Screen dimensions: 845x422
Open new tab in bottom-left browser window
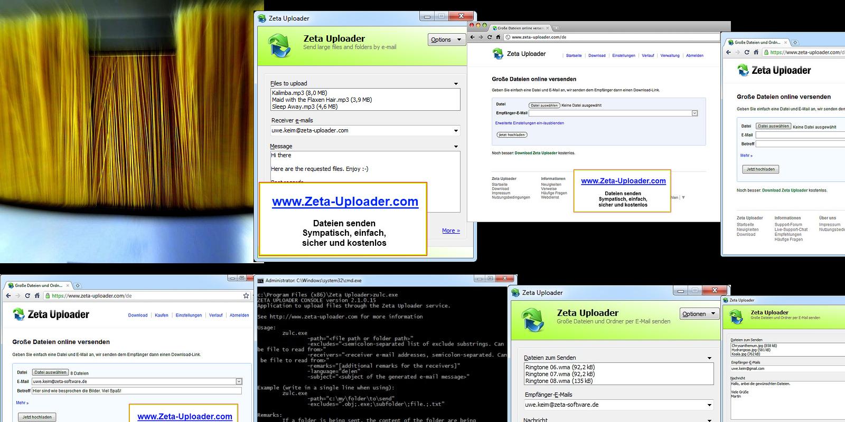(77, 285)
